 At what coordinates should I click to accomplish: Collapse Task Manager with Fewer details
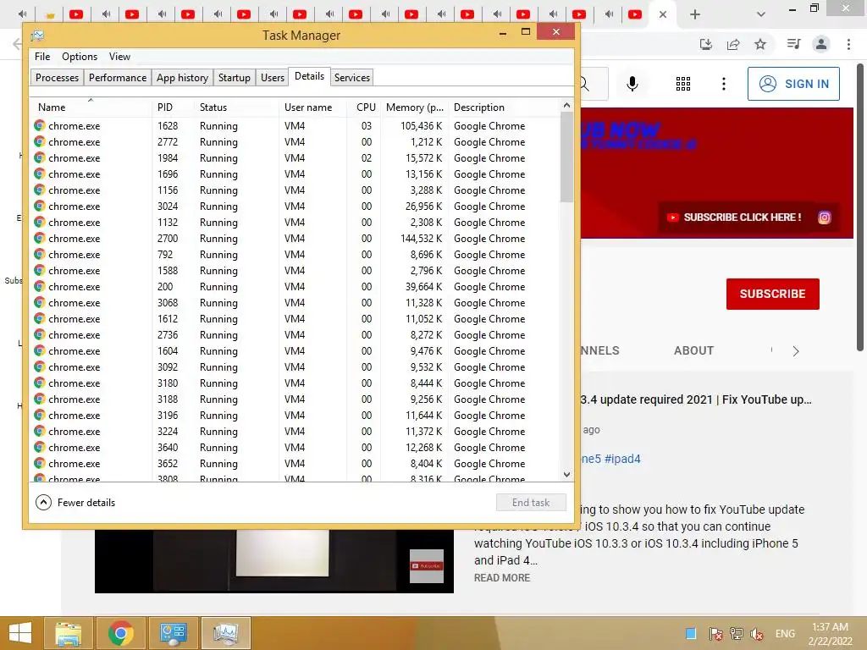coord(75,503)
